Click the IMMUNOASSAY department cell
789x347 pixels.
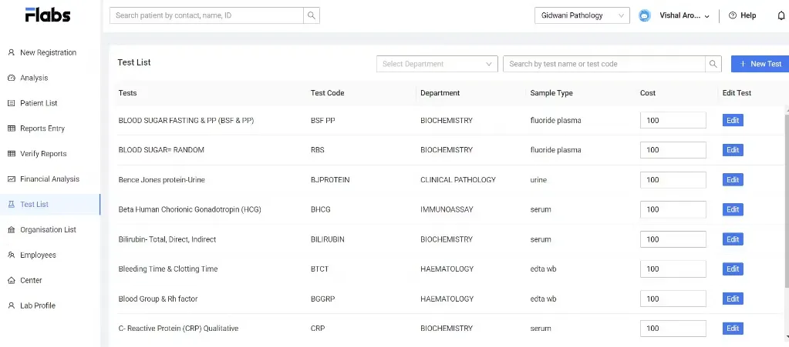(447, 209)
